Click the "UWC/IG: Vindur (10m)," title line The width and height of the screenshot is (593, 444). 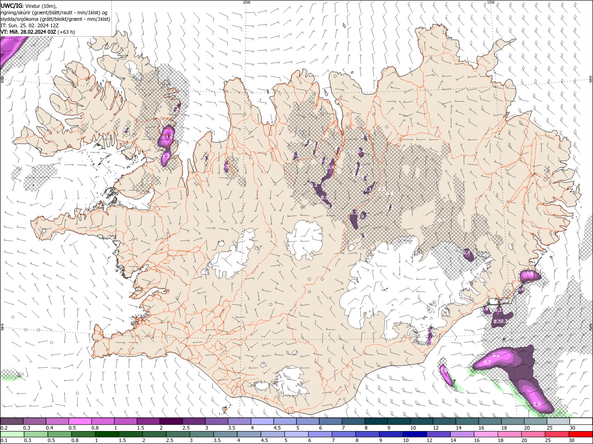pos(28,6)
